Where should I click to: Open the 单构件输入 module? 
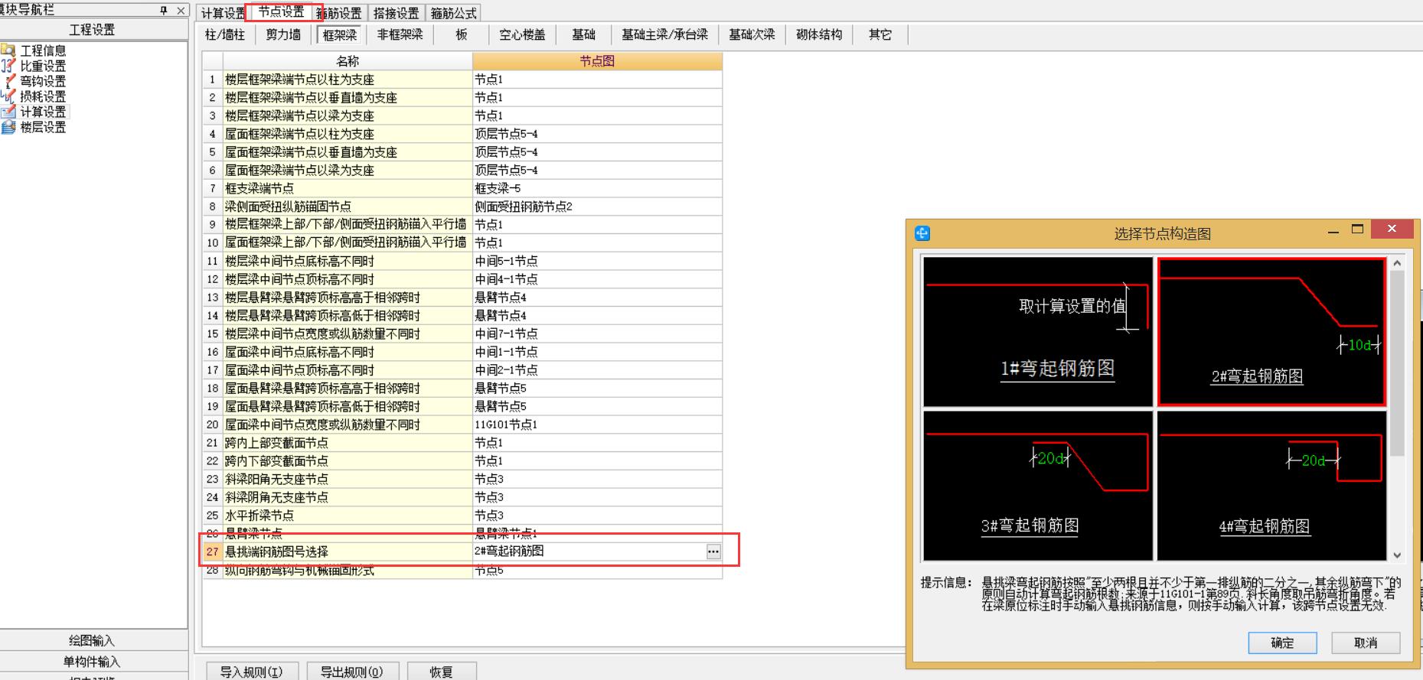point(92,662)
